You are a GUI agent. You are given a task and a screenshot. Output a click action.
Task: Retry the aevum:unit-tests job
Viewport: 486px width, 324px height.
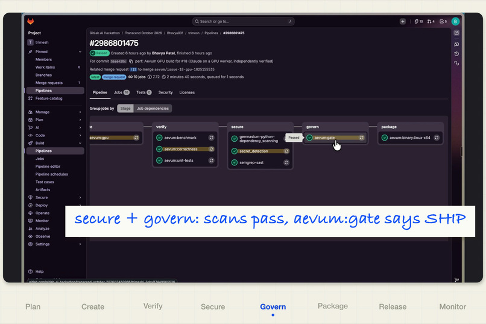212,160
